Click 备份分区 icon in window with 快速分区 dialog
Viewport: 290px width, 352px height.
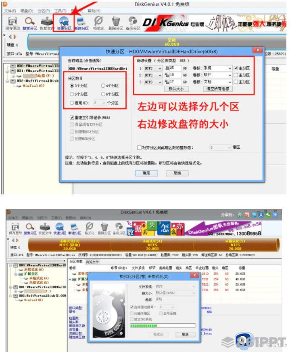tap(133, 21)
